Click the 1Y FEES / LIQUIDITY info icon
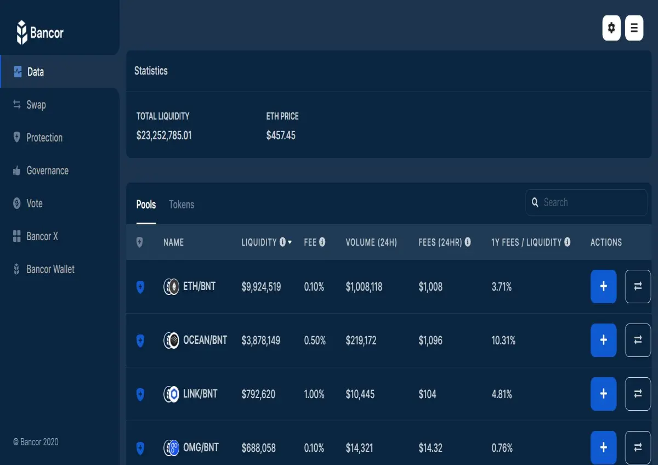This screenshot has width=658, height=465. pos(567,242)
